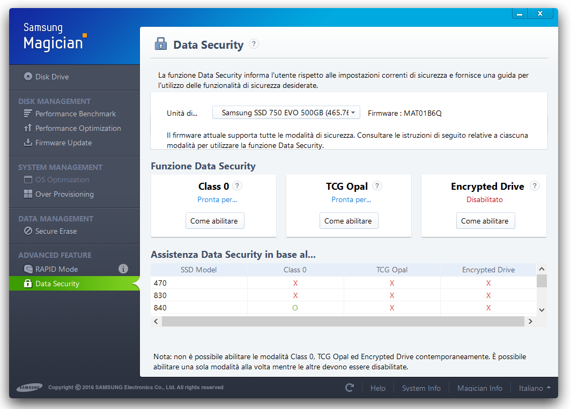This screenshot has width=571, height=409.
Task: Click the Performance Benchmark bars icon
Action: (x=28, y=114)
